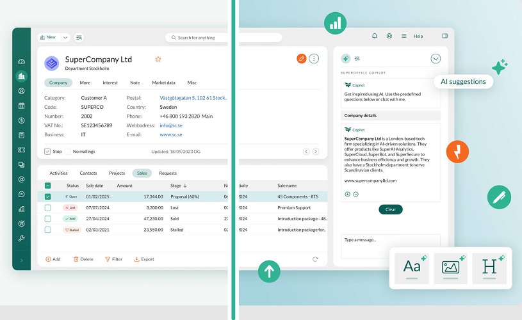
Task: Click the info@sc.se link
Action: tap(171, 125)
